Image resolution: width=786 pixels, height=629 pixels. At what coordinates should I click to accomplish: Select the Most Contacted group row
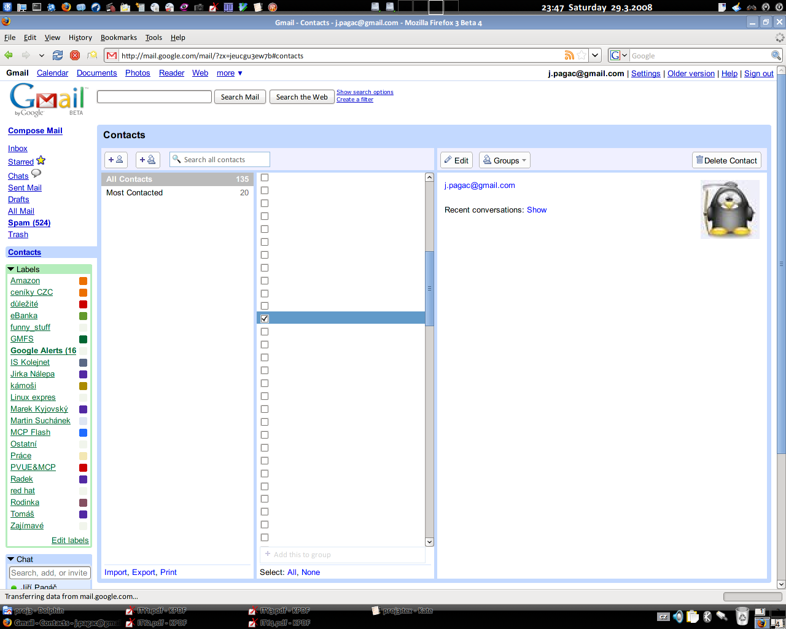click(177, 193)
